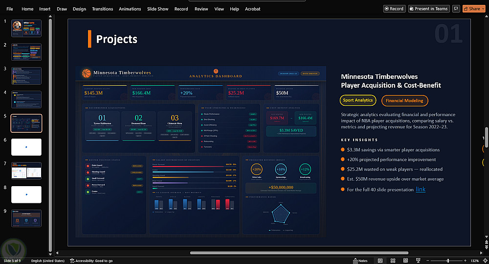Click the horizontal scrollbar thumb
Screen dimensions: 489x264
[x=299, y=253]
